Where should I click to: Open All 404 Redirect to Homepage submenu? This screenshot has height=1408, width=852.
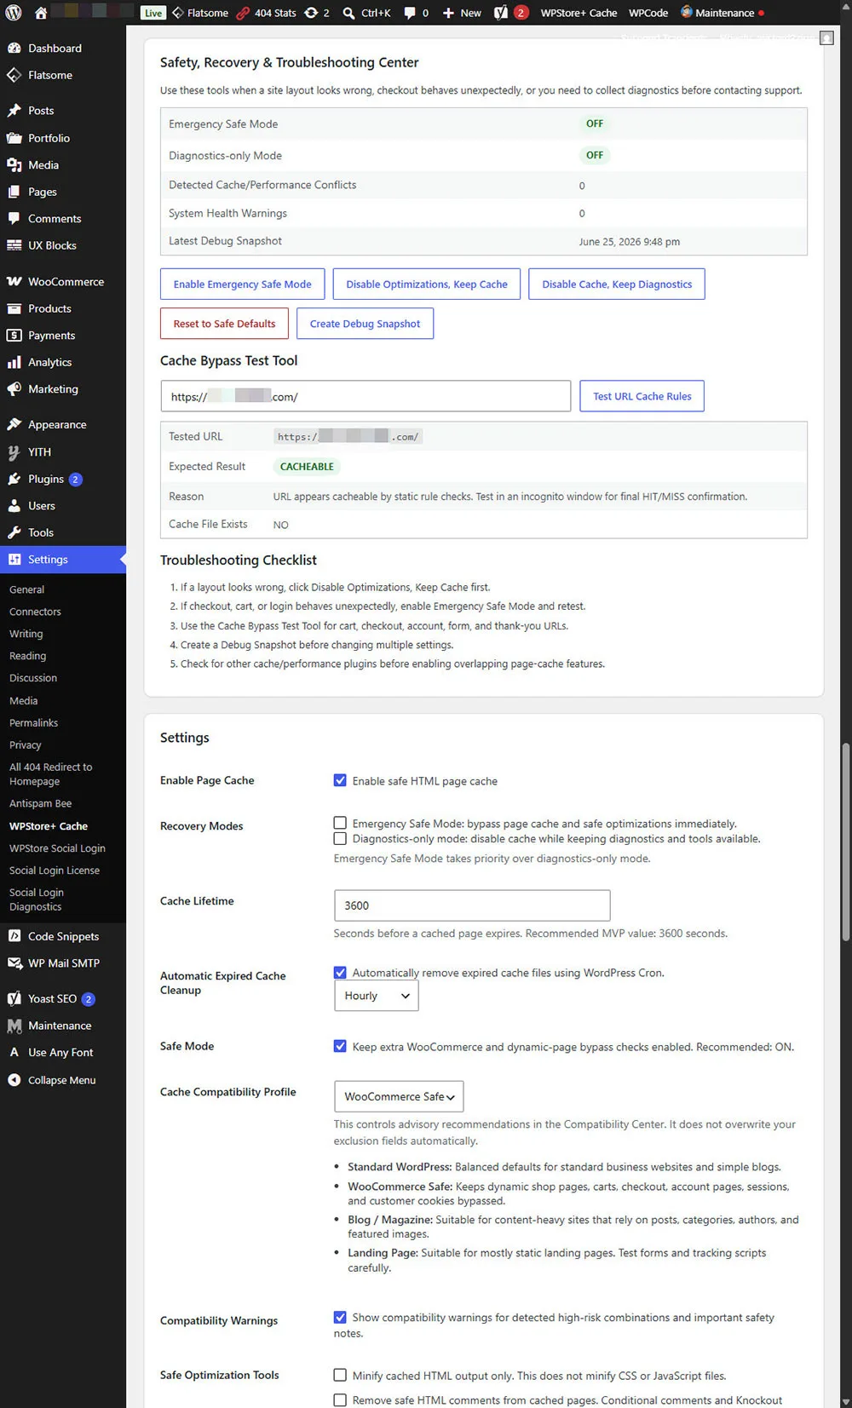[51, 774]
